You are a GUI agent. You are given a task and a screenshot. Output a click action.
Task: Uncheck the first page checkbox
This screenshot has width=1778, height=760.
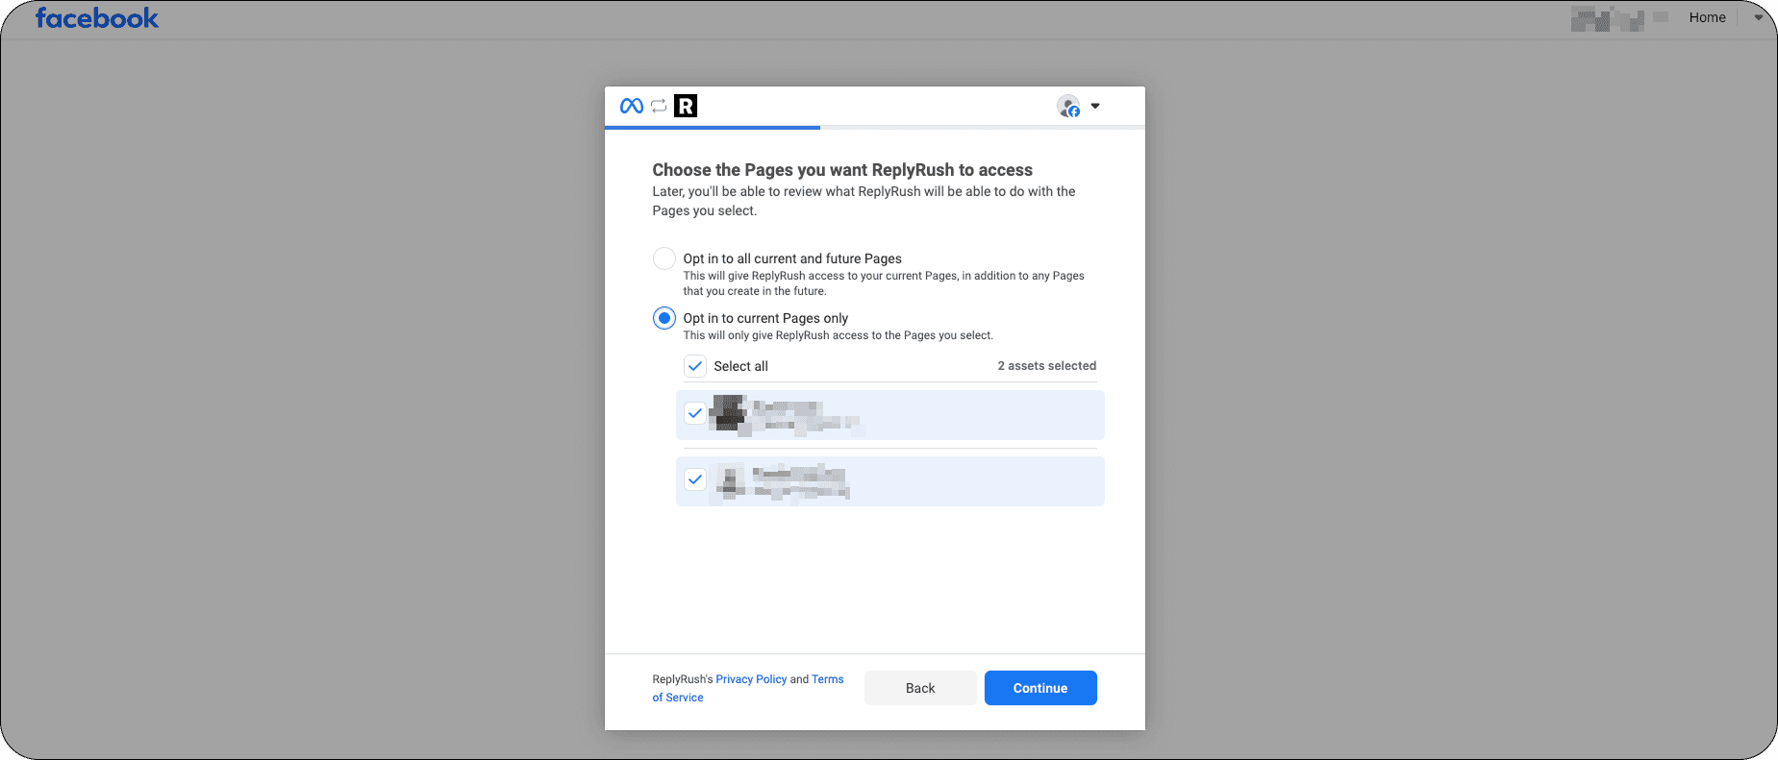pyautogui.click(x=695, y=413)
